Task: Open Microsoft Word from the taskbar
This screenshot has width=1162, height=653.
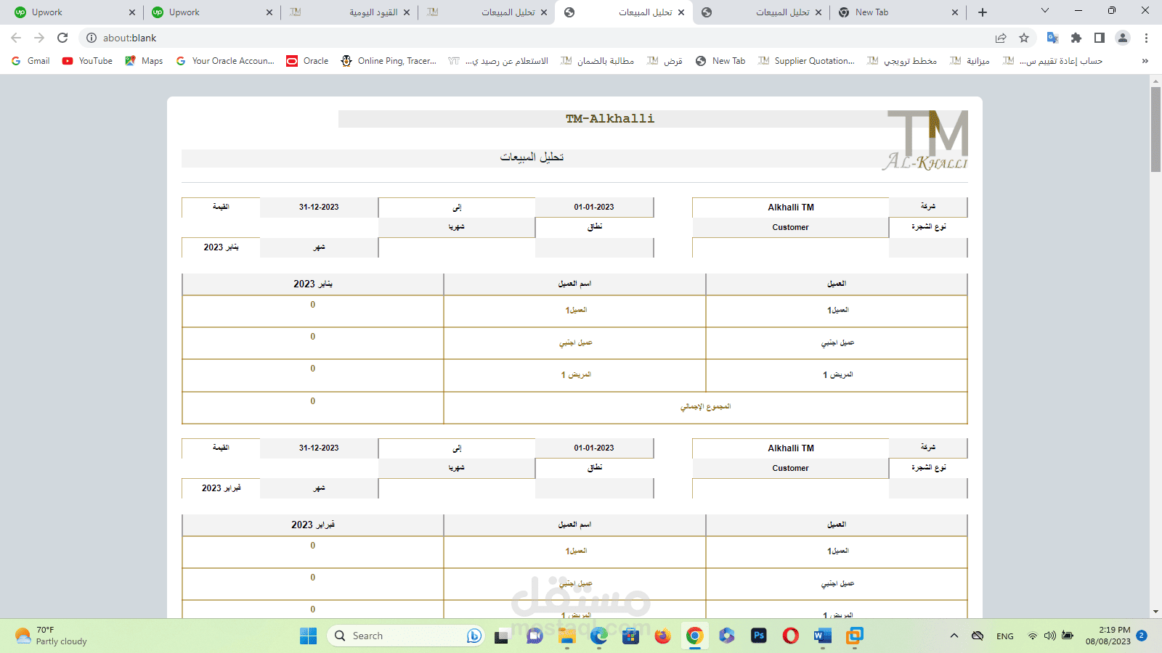Action: 823,636
